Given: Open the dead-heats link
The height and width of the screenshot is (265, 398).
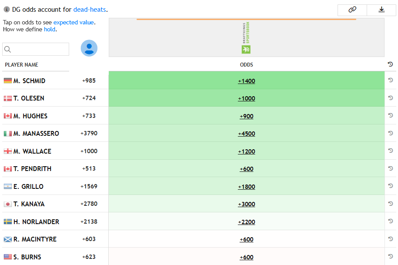Looking at the screenshot, I should pyautogui.click(x=90, y=10).
